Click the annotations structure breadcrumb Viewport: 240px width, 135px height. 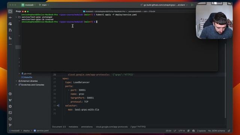pyautogui.click(x=87, y=127)
